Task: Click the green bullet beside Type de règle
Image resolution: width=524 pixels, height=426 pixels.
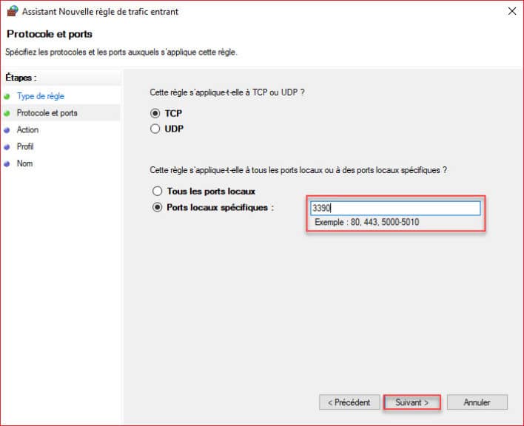Action: [7, 96]
